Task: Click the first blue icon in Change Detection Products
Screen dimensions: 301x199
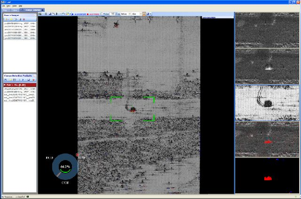Action: (6, 80)
